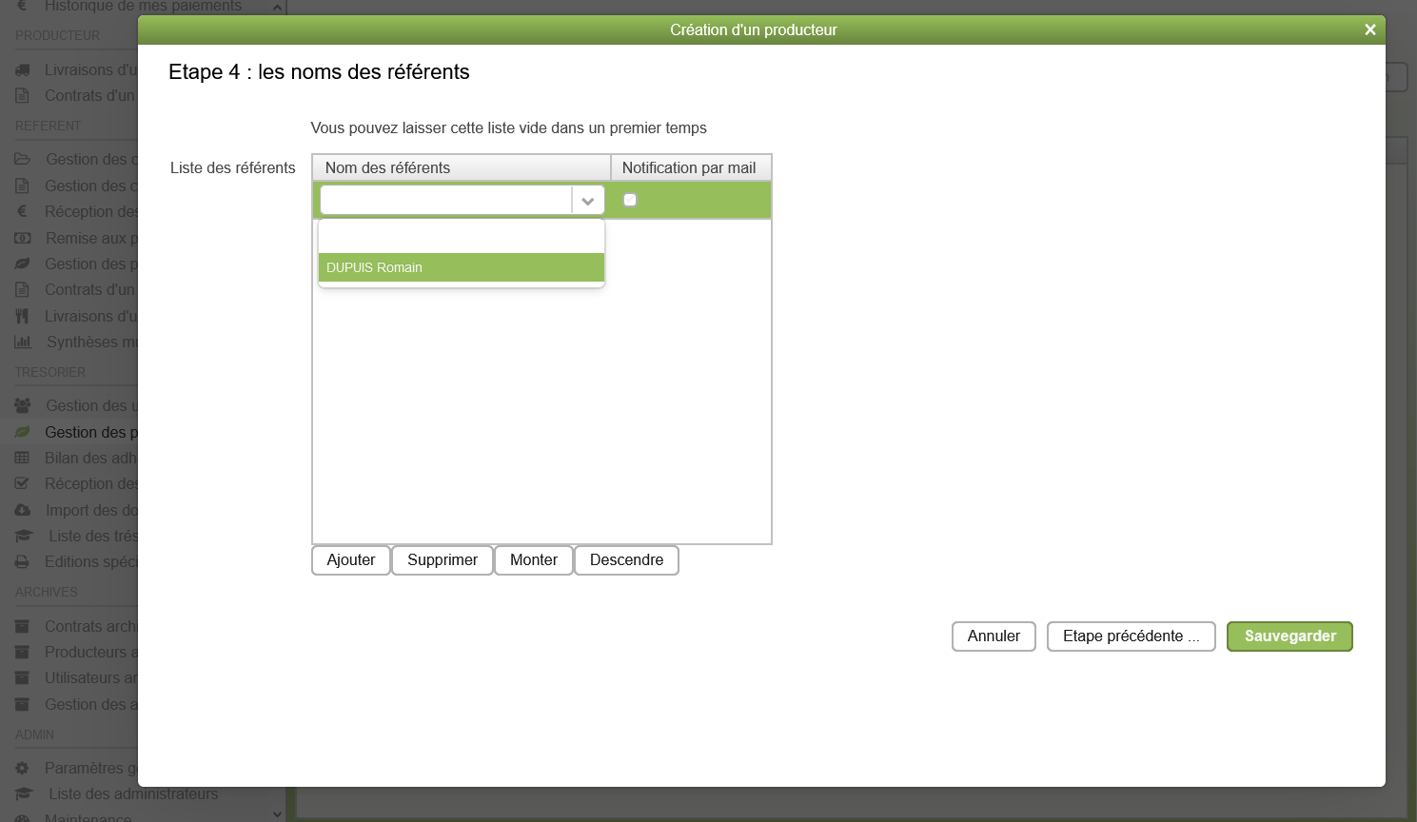Select DUPUIS Romain from the dropdown list
The height and width of the screenshot is (822, 1417).
462,267
